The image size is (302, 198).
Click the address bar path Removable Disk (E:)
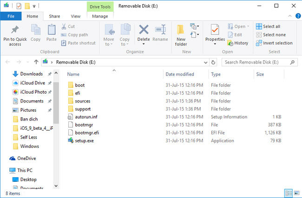click(76, 62)
